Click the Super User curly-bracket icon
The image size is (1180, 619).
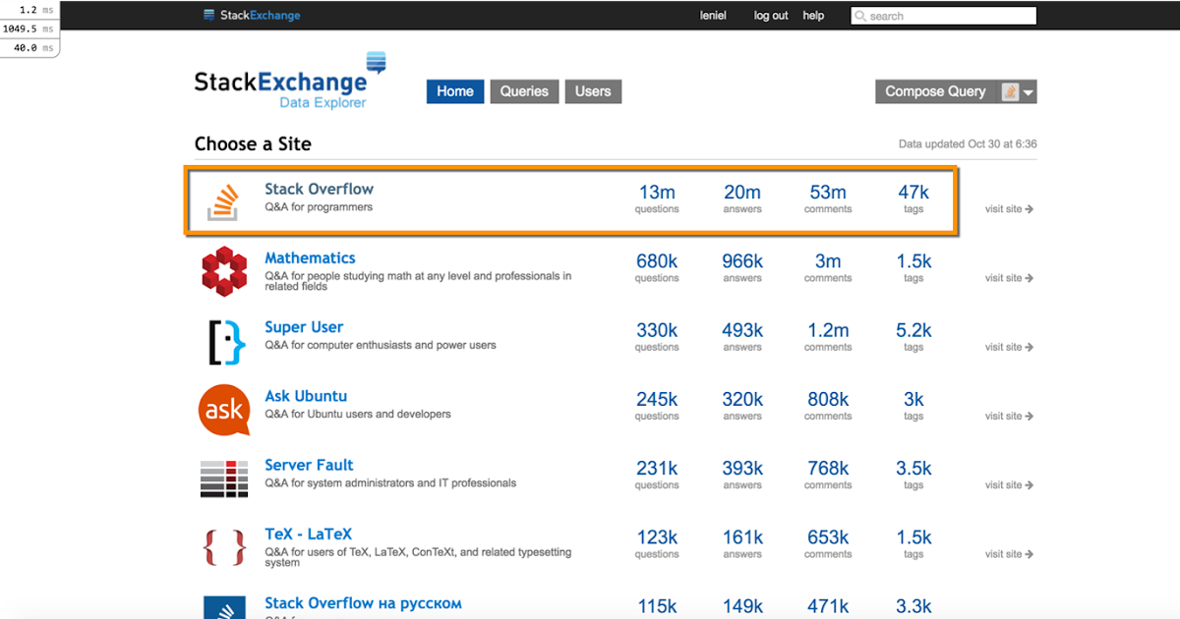point(226,341)
